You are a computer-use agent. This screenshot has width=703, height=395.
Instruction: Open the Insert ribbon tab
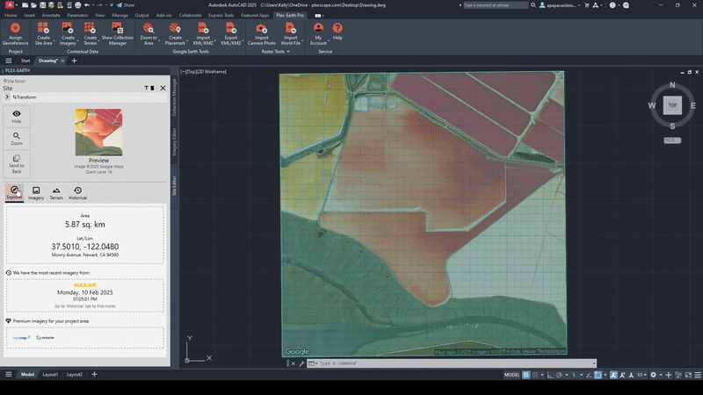(x=29, y=15)
